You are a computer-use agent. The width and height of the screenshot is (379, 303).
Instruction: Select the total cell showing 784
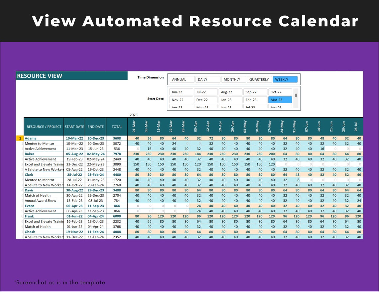tap(117, 201)
